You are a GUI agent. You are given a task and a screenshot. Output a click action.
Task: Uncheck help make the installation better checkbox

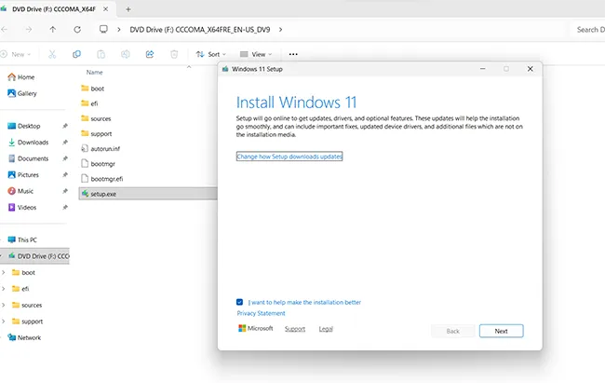pos(239,302)
